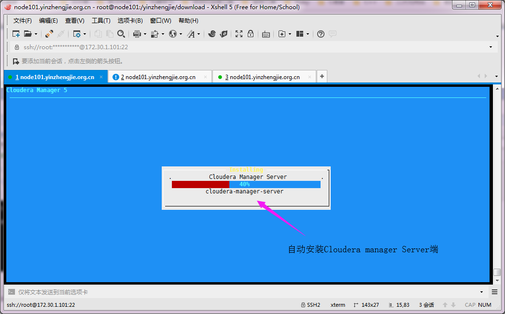Close tab 1 session
The width and height of the screenshot is (505, 314).
point(101,77)
